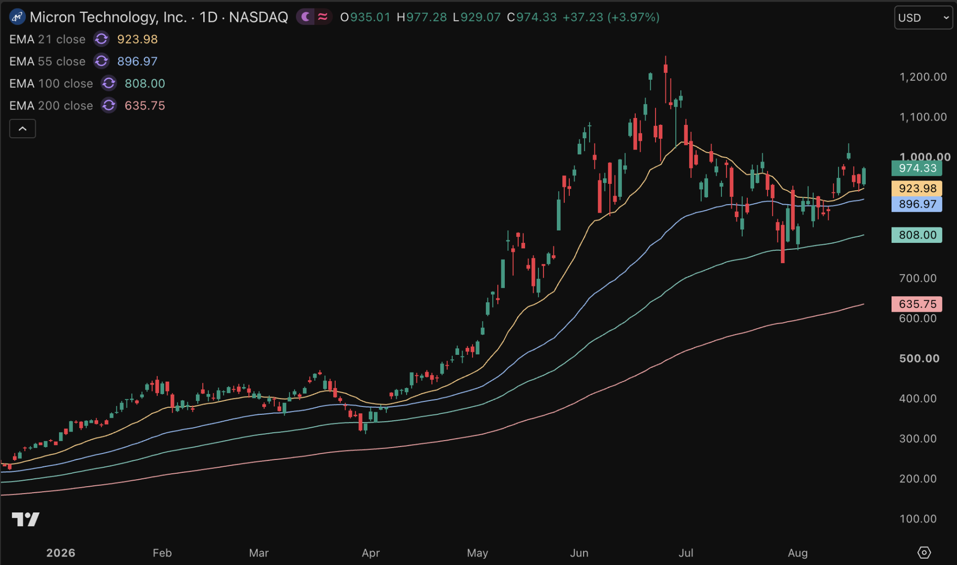
Task: Click the 200.00 price scale label
Action: pyautogui.click(x=918, y=479)
